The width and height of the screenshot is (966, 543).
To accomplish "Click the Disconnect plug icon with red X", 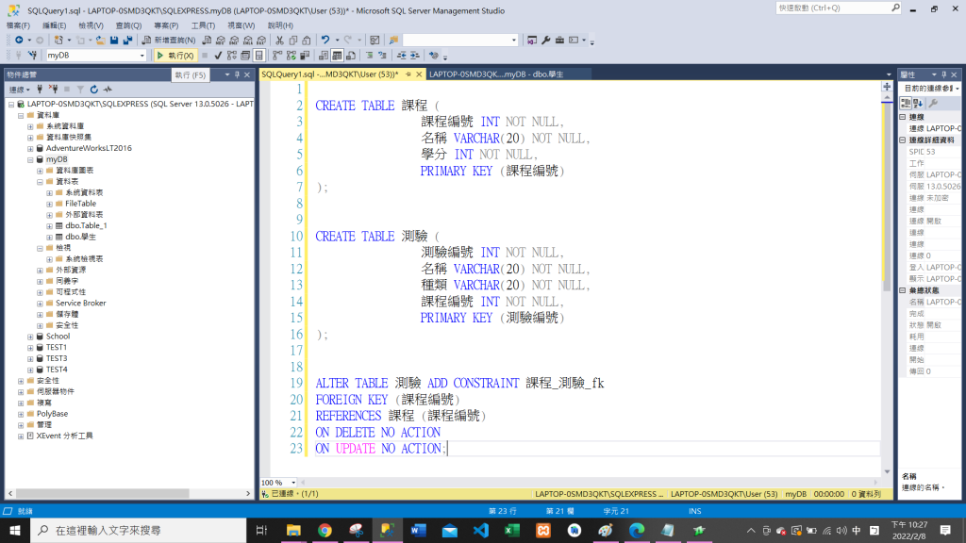I will point(54,90).
